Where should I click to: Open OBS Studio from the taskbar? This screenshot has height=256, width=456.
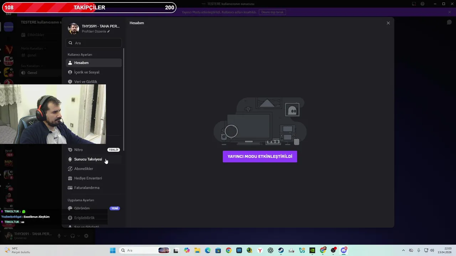point(333,250)
